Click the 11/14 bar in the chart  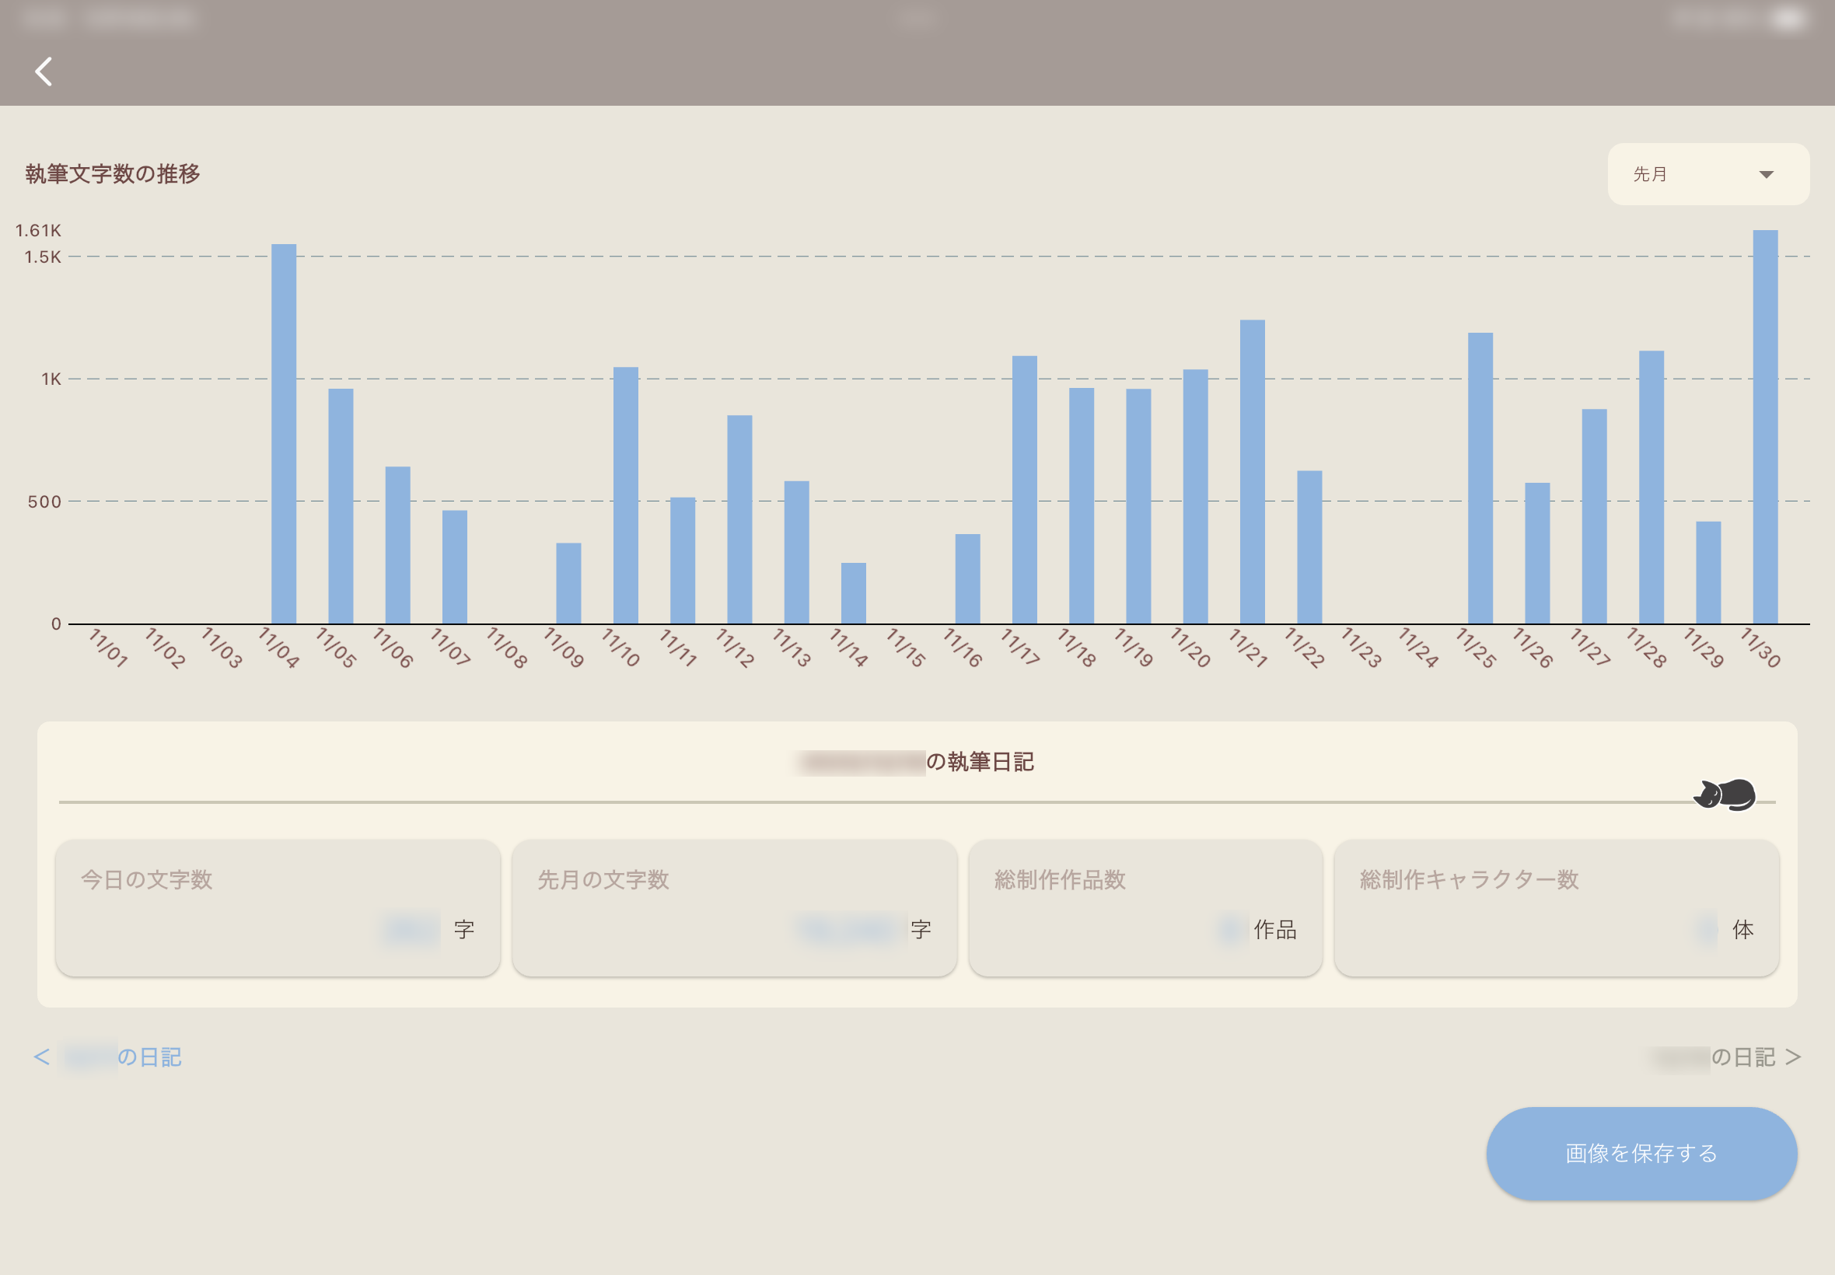point(853,592)
